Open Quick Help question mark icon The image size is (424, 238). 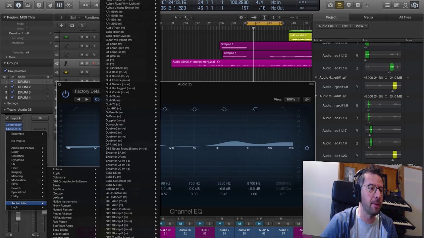(x=39, y=5)
